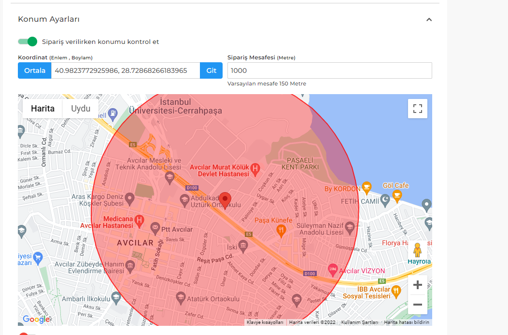This screenshot has height=335, width=508.
Task: Click the red center location marker
Action: (x=225, y=200)
